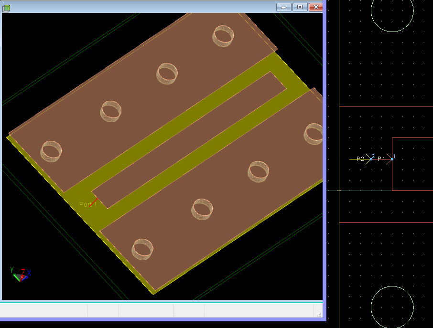Select the Port 1 label in 3D view
The height and width of the screenshot is (328, 433).
[88, 204]
